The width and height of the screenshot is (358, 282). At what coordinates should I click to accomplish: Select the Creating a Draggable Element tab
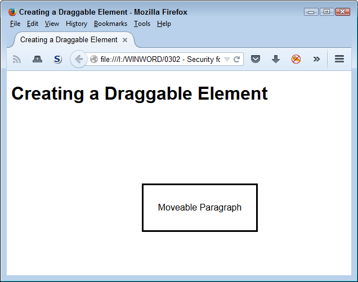[74, 40]
